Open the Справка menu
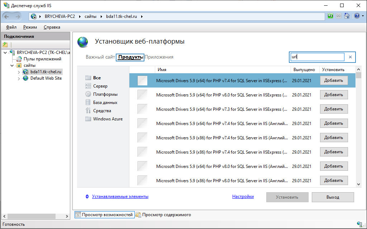The height and width of the screenshot is (229, 367). tap(52, 27)
